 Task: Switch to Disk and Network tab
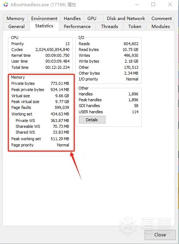coord(126,19)
